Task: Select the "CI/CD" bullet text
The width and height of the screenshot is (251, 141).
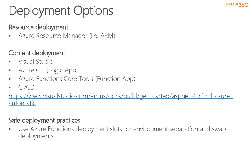Action: point(26,87)
